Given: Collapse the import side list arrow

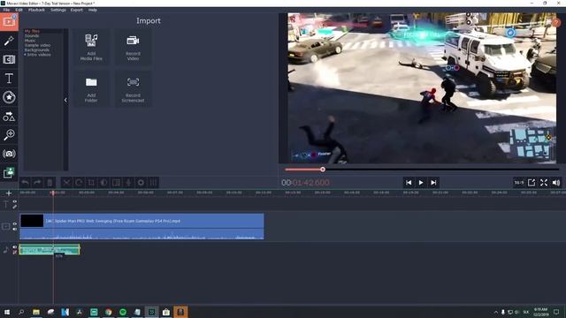Looking at the screenshot, I should [x=65, y=100].
